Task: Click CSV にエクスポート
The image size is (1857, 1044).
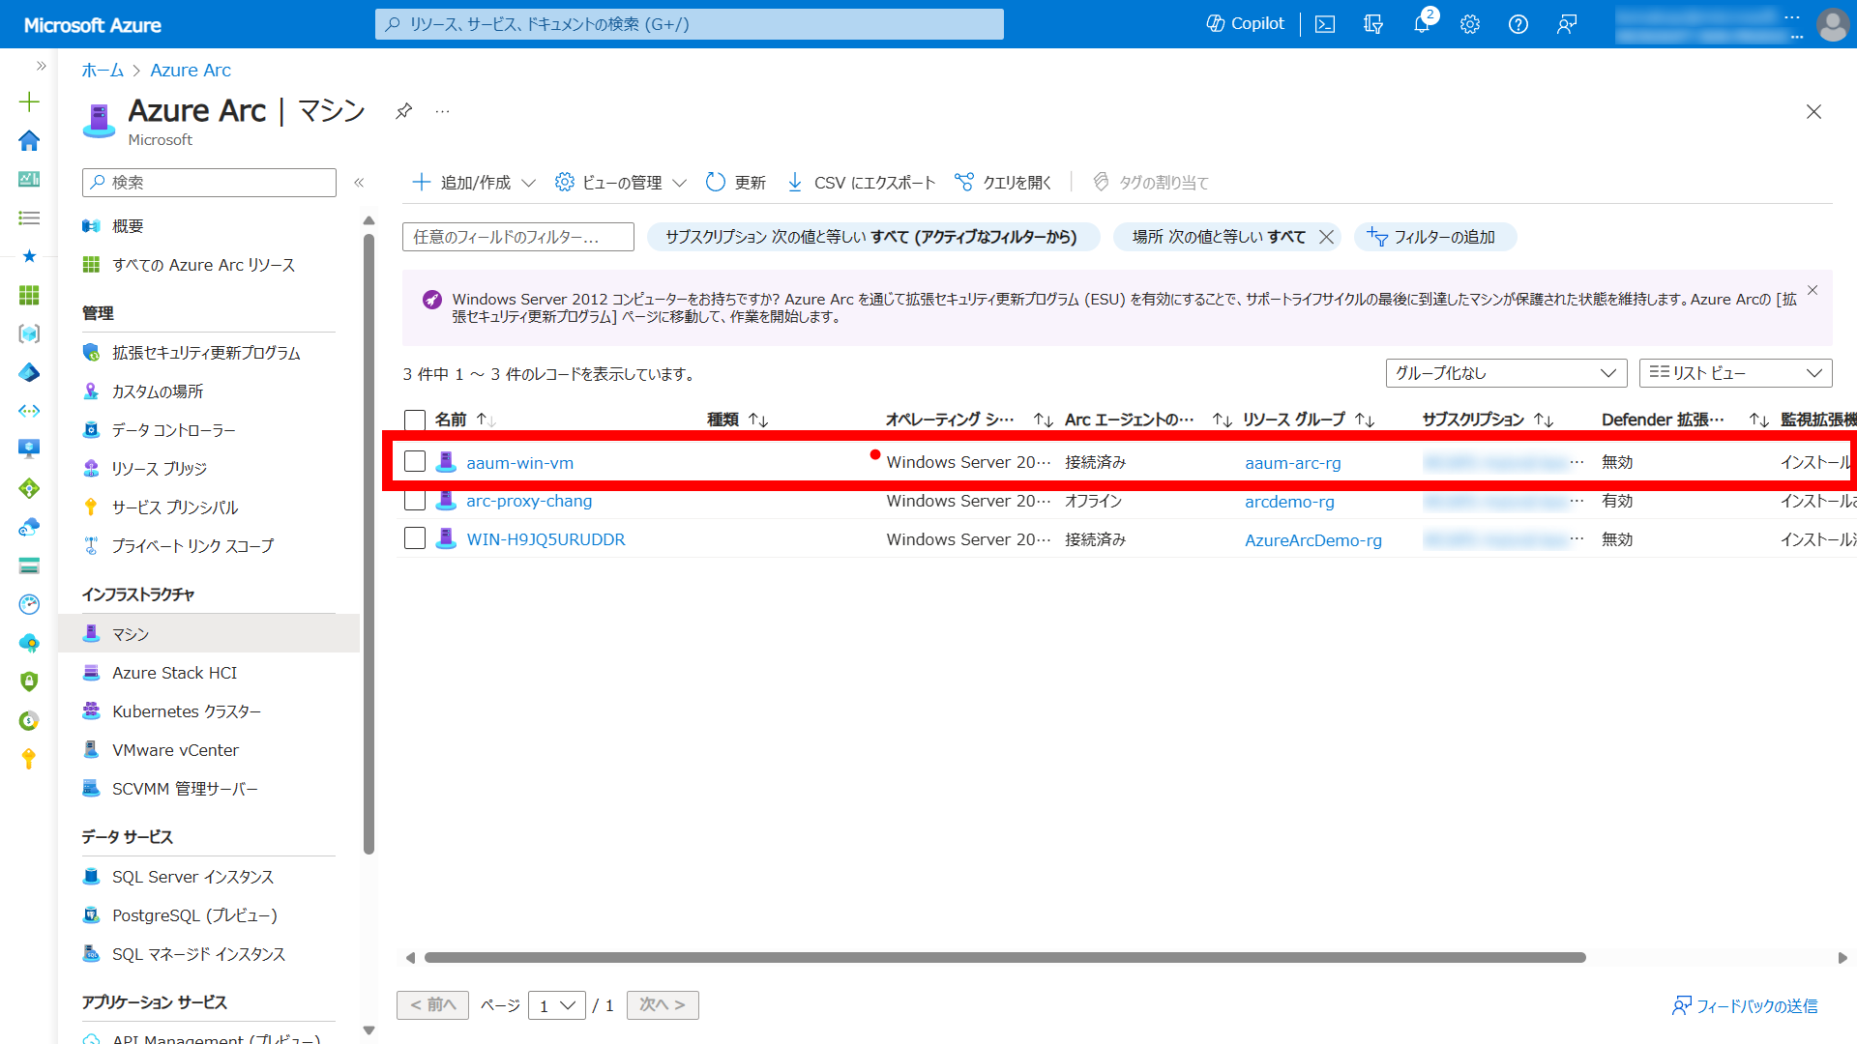Action: pyautogui.click(x=861, y=183)
